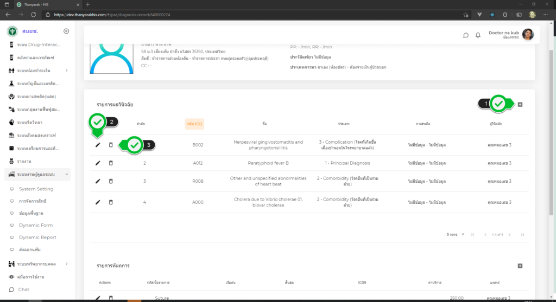Sort by รหัส ICD column header
The height and width of the screenshot is (302, 556).
(x=194, y=124)
